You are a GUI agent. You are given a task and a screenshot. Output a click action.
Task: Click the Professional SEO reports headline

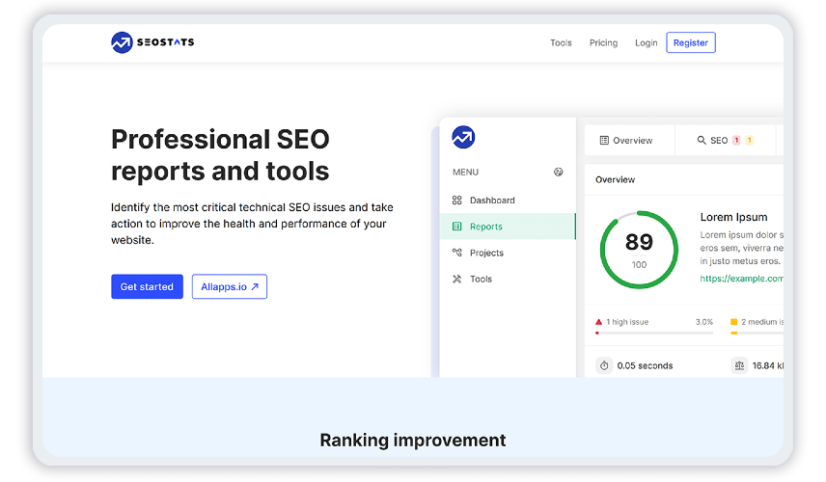pyautogui.click(x=220, y=155)
